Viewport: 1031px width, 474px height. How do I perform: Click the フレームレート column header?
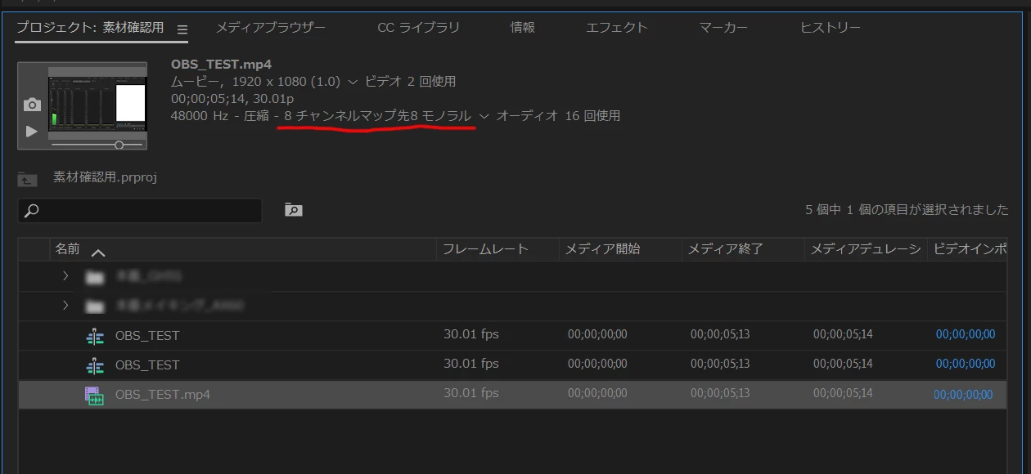point(485,249)
